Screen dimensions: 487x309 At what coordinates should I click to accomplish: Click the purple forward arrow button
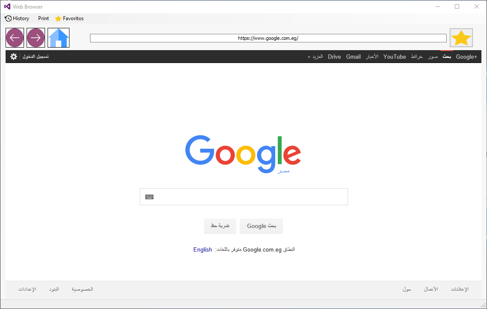36,38
